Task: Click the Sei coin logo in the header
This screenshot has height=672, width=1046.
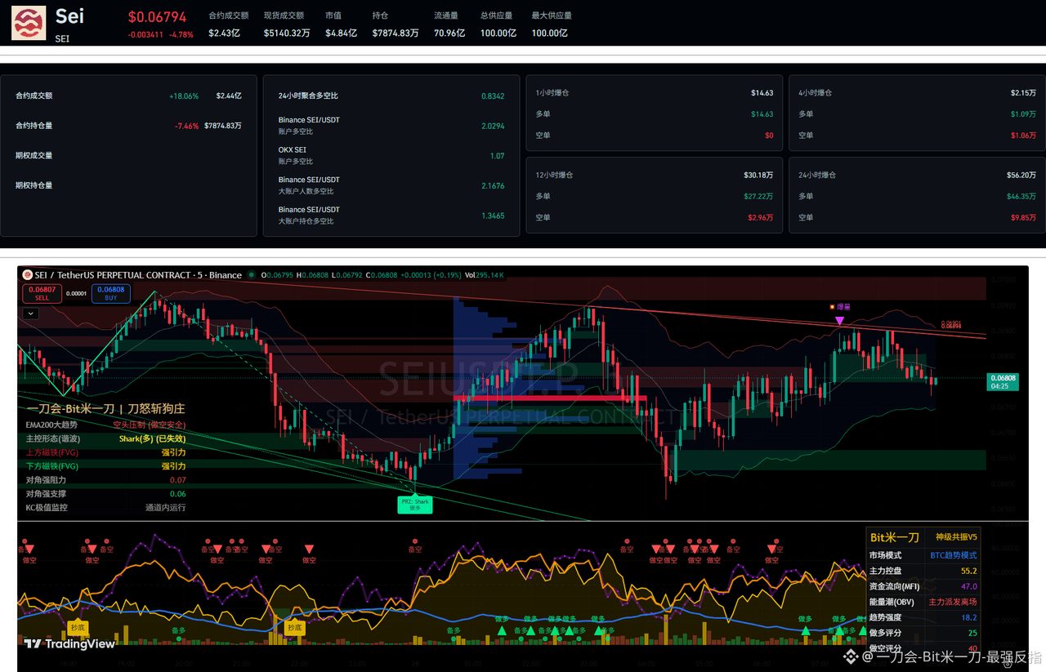Action: click(28, 23)
